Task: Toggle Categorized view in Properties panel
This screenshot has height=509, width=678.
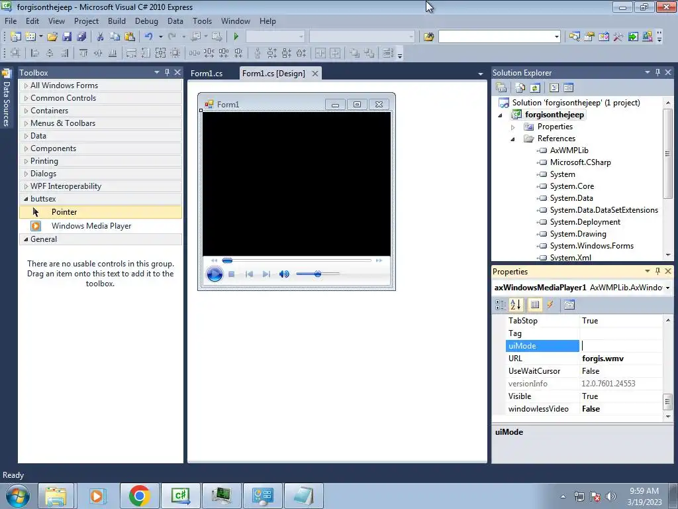Action: pos(501,305)
